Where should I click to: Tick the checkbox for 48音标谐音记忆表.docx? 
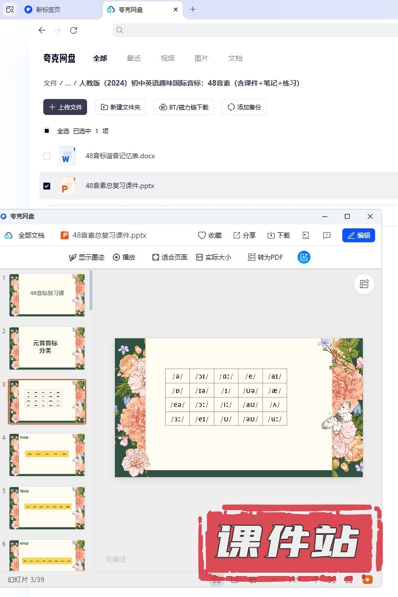[x=47, y=156]
